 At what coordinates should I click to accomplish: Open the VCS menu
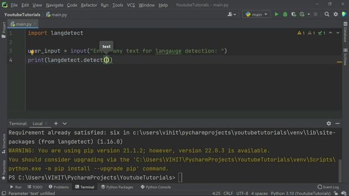coord(131,5)
